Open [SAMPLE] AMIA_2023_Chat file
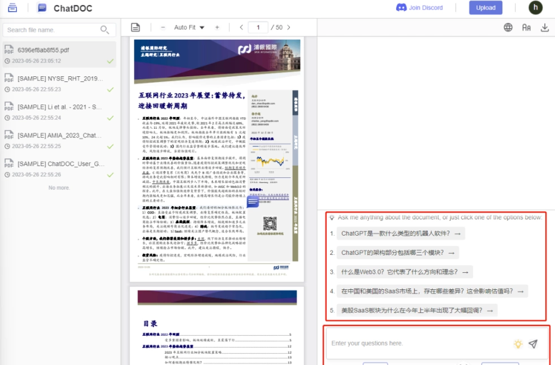Viewport: 555px width, 365px height. [59, 140]
